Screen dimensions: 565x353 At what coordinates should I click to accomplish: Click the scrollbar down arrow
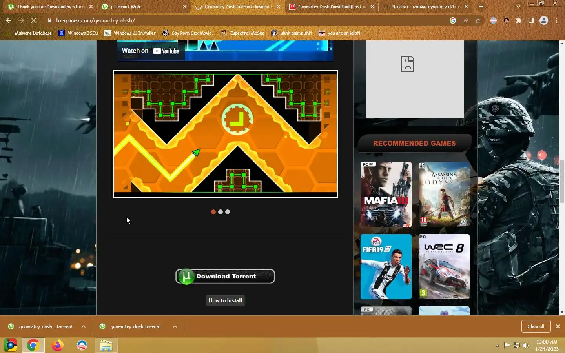[562, 312]
